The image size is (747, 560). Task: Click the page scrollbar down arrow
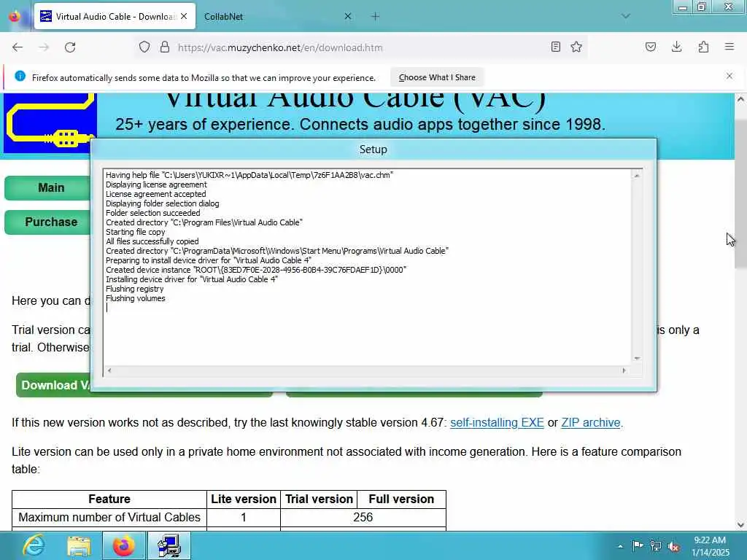740,525
